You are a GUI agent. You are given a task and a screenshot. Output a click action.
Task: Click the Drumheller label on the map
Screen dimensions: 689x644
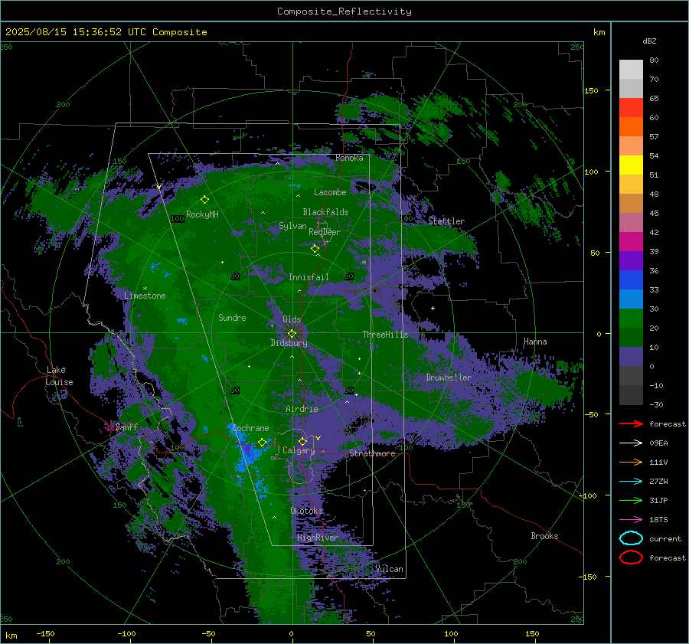coord(449,378)
